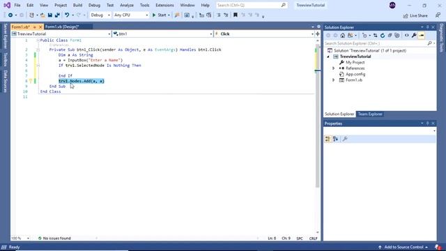The image size is (446, 251).
Task: Click the View Code icon in Solution Explorer
Action: tap(407, 36)
